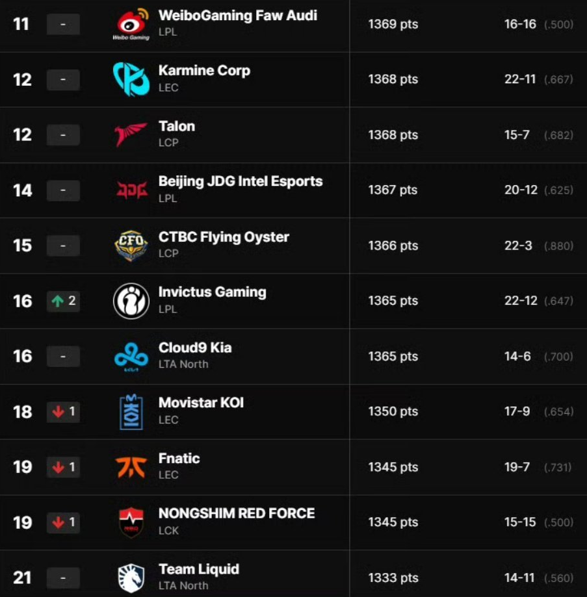The height and width of the screenshot is (597, 587).
Task: Click the WeiboGaming Faw Audi team logo
Action: tap(132, 24)
